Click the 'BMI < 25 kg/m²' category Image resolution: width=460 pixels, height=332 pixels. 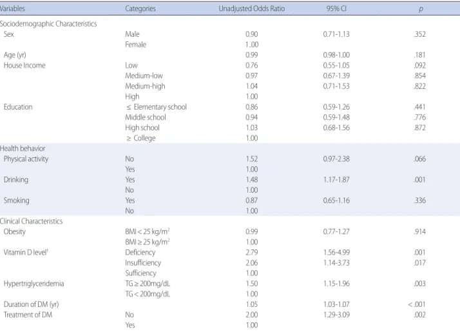click(148, 231)
